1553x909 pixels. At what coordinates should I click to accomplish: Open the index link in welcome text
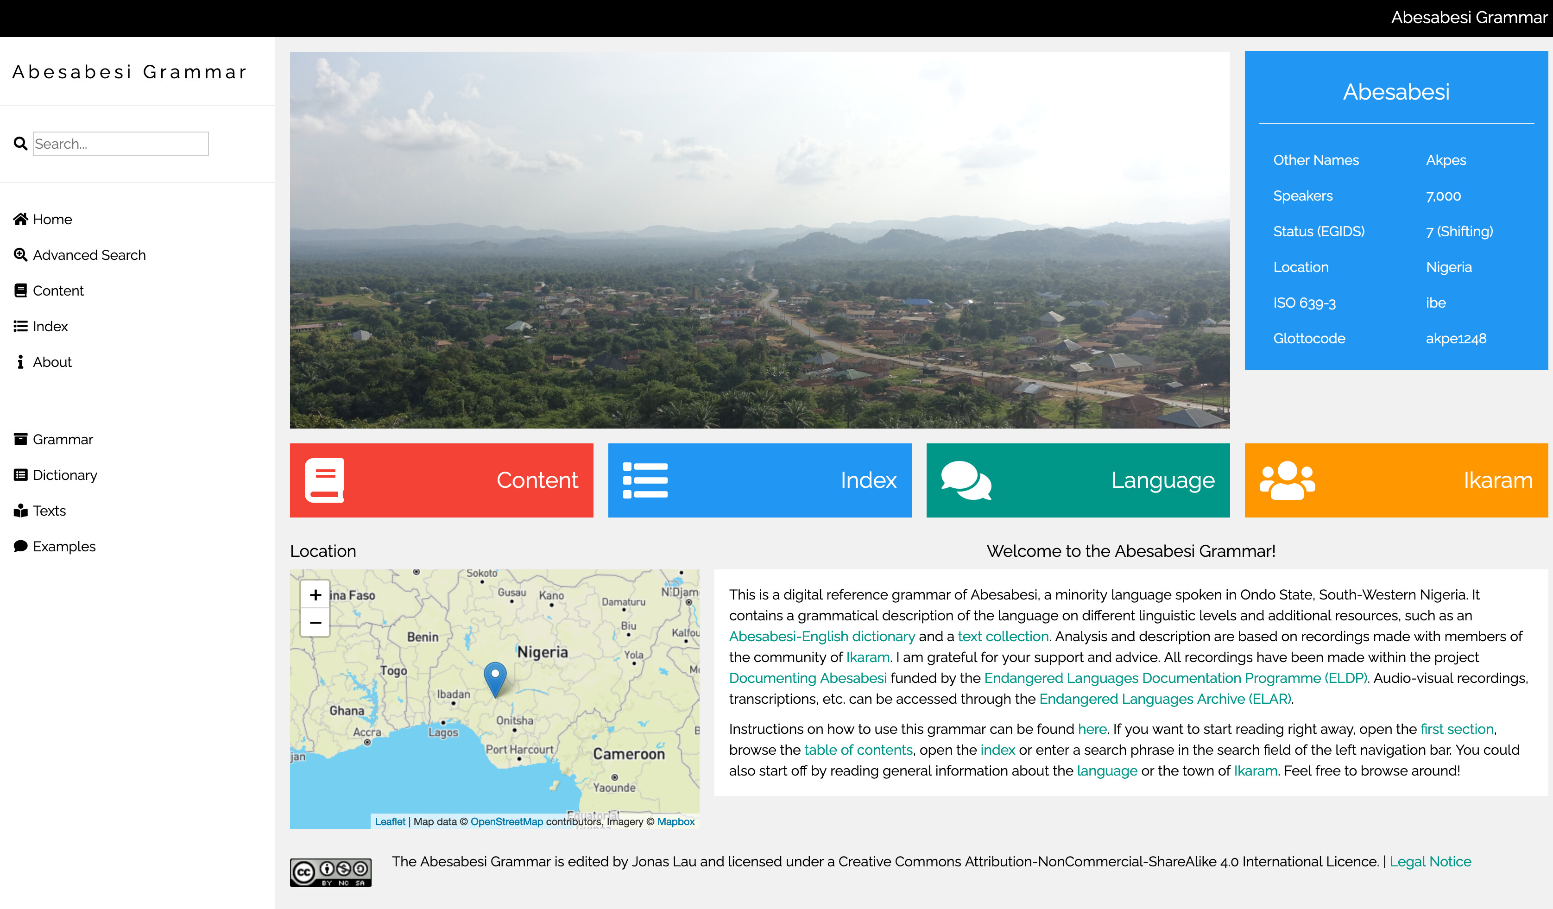pyautogui.click(x=998, y=751)
